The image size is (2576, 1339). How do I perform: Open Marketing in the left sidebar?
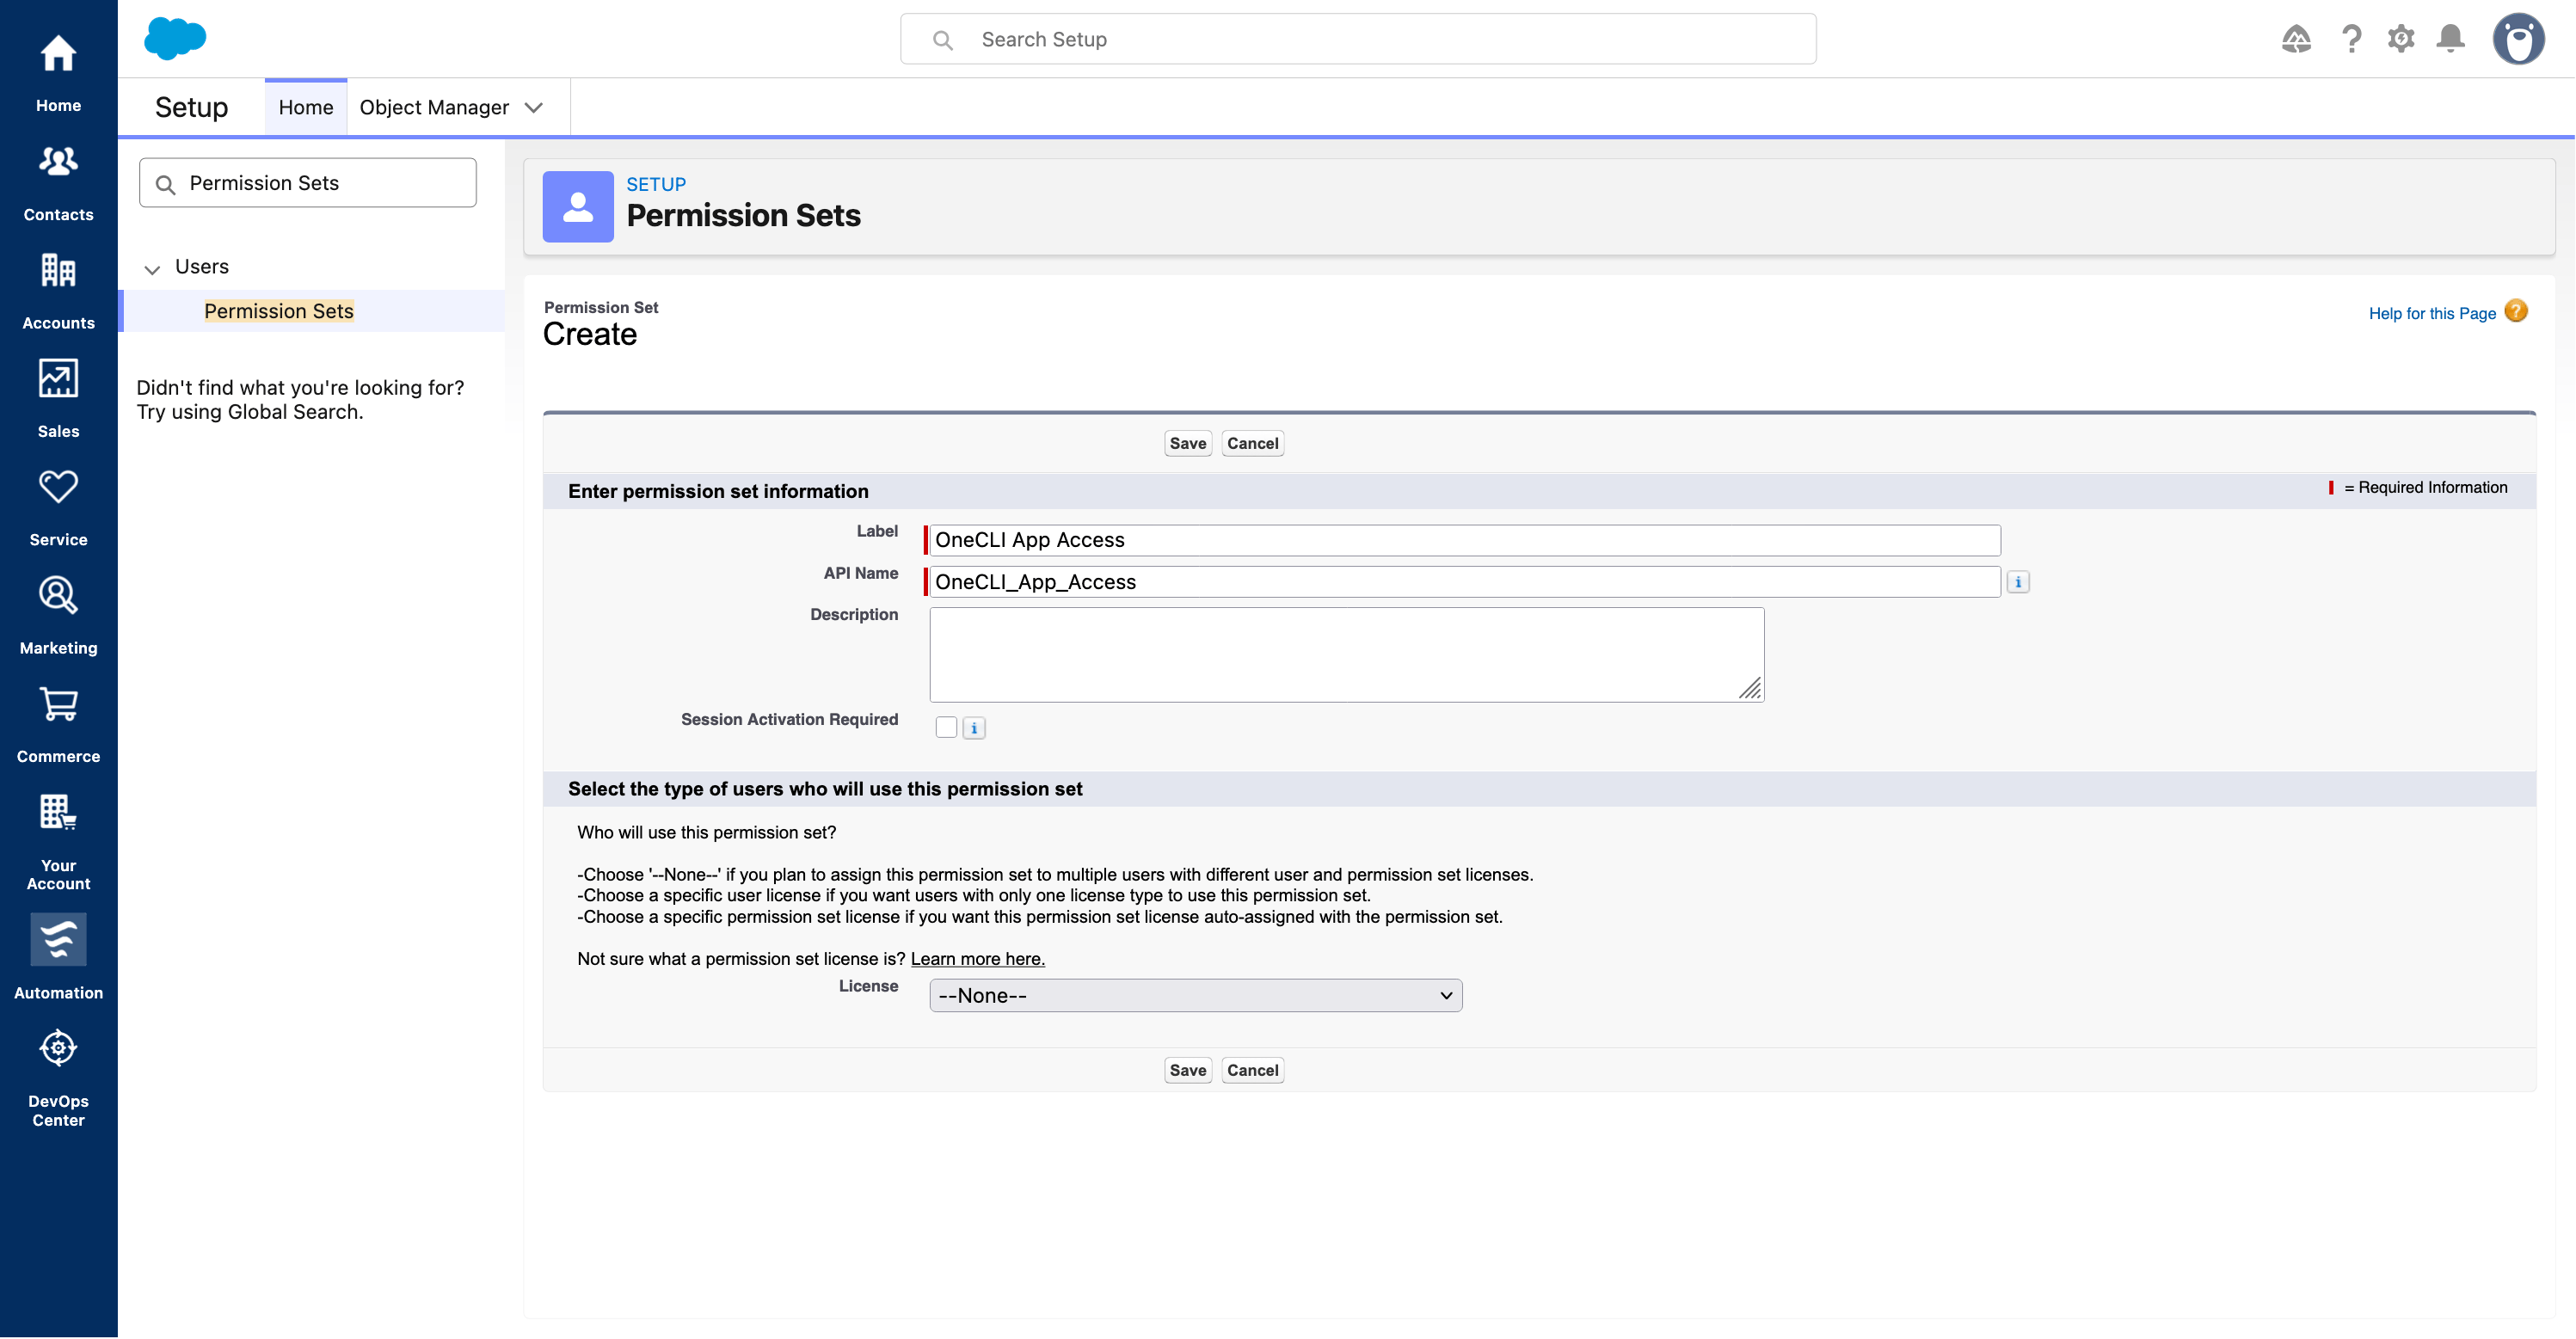tap(58, 615)
